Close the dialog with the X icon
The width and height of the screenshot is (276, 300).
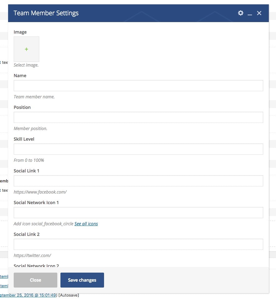coord(259,13)
